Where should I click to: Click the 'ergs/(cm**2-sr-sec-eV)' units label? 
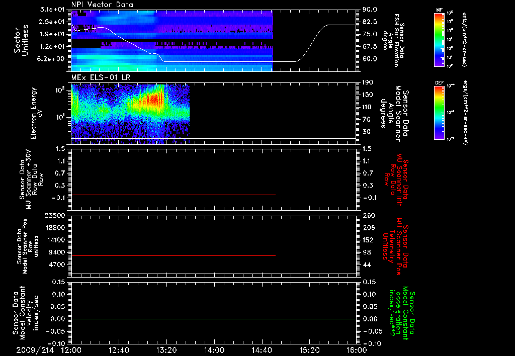tap(466, 113)
